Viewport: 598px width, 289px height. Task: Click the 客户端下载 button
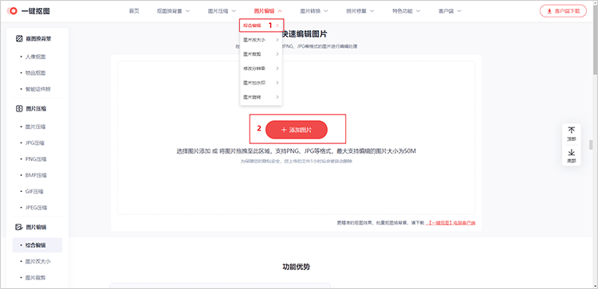pyautogui.click(x=563, y=11)
